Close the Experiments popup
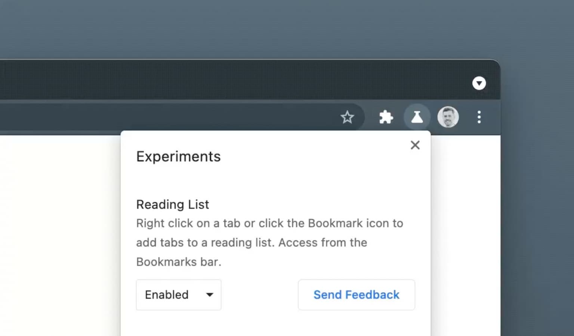The height and width of the screenshot is (336, 574). (415, 145)
